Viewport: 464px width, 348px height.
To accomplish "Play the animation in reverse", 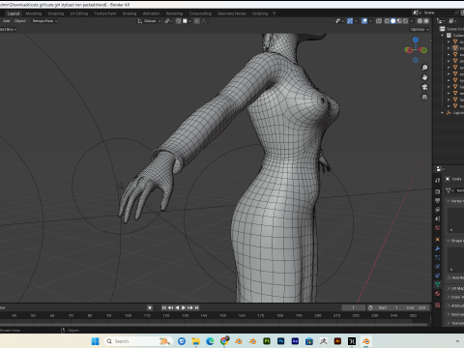I will 177,307.
